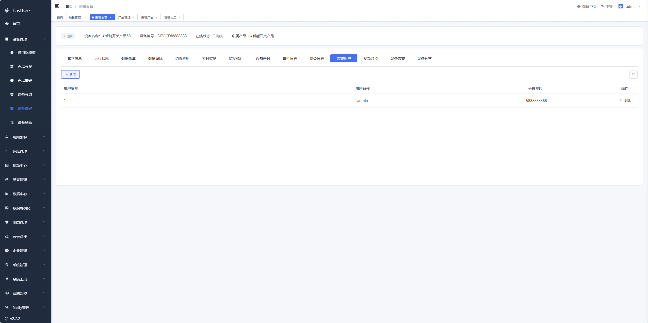Open the 首页 page tag
Viewport: 648px width, 323px height.
point(60,17)
